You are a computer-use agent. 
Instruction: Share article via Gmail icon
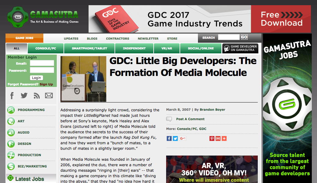coord(218,138)
